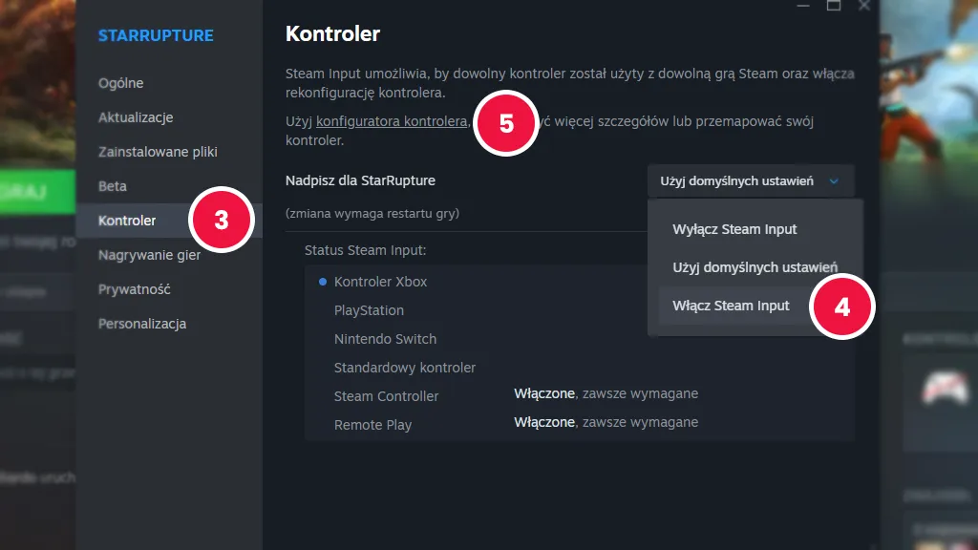Click the red circle marker number 4
The width and height of the screenshot is (978, 550).
841,307
